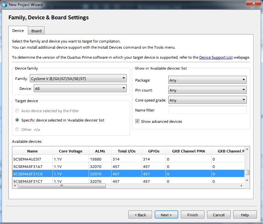Open Help for the wizard
Viewport: 263px width, 224px height.
(x=245, y=215)
